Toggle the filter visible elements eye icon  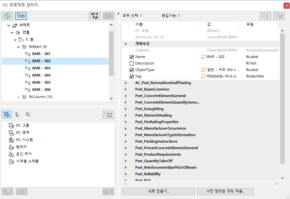coord(21,16)
